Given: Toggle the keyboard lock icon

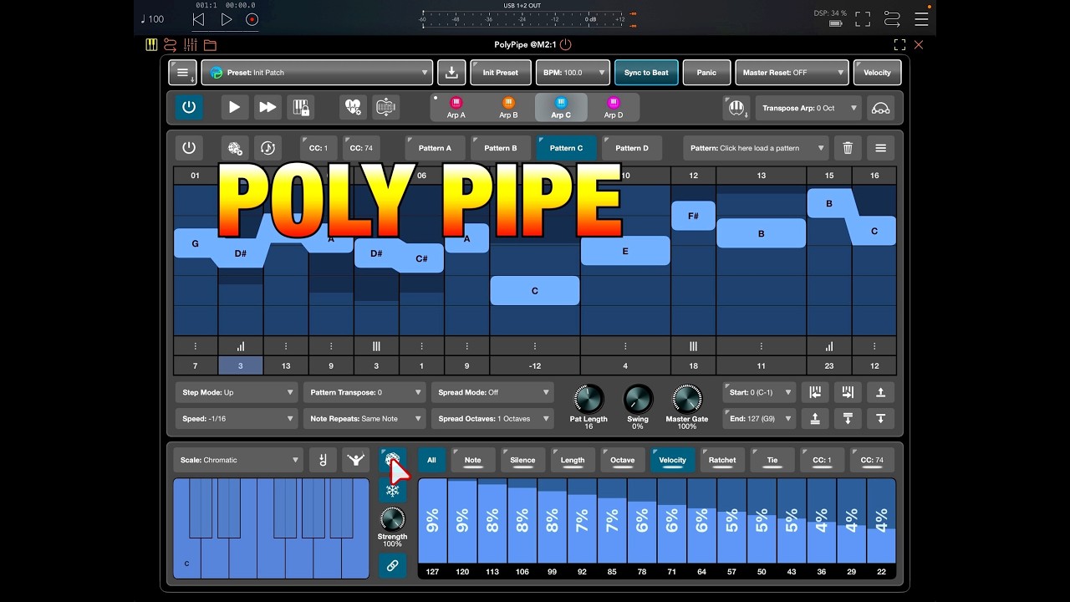Looking at the screenshot, I should 300,107.
